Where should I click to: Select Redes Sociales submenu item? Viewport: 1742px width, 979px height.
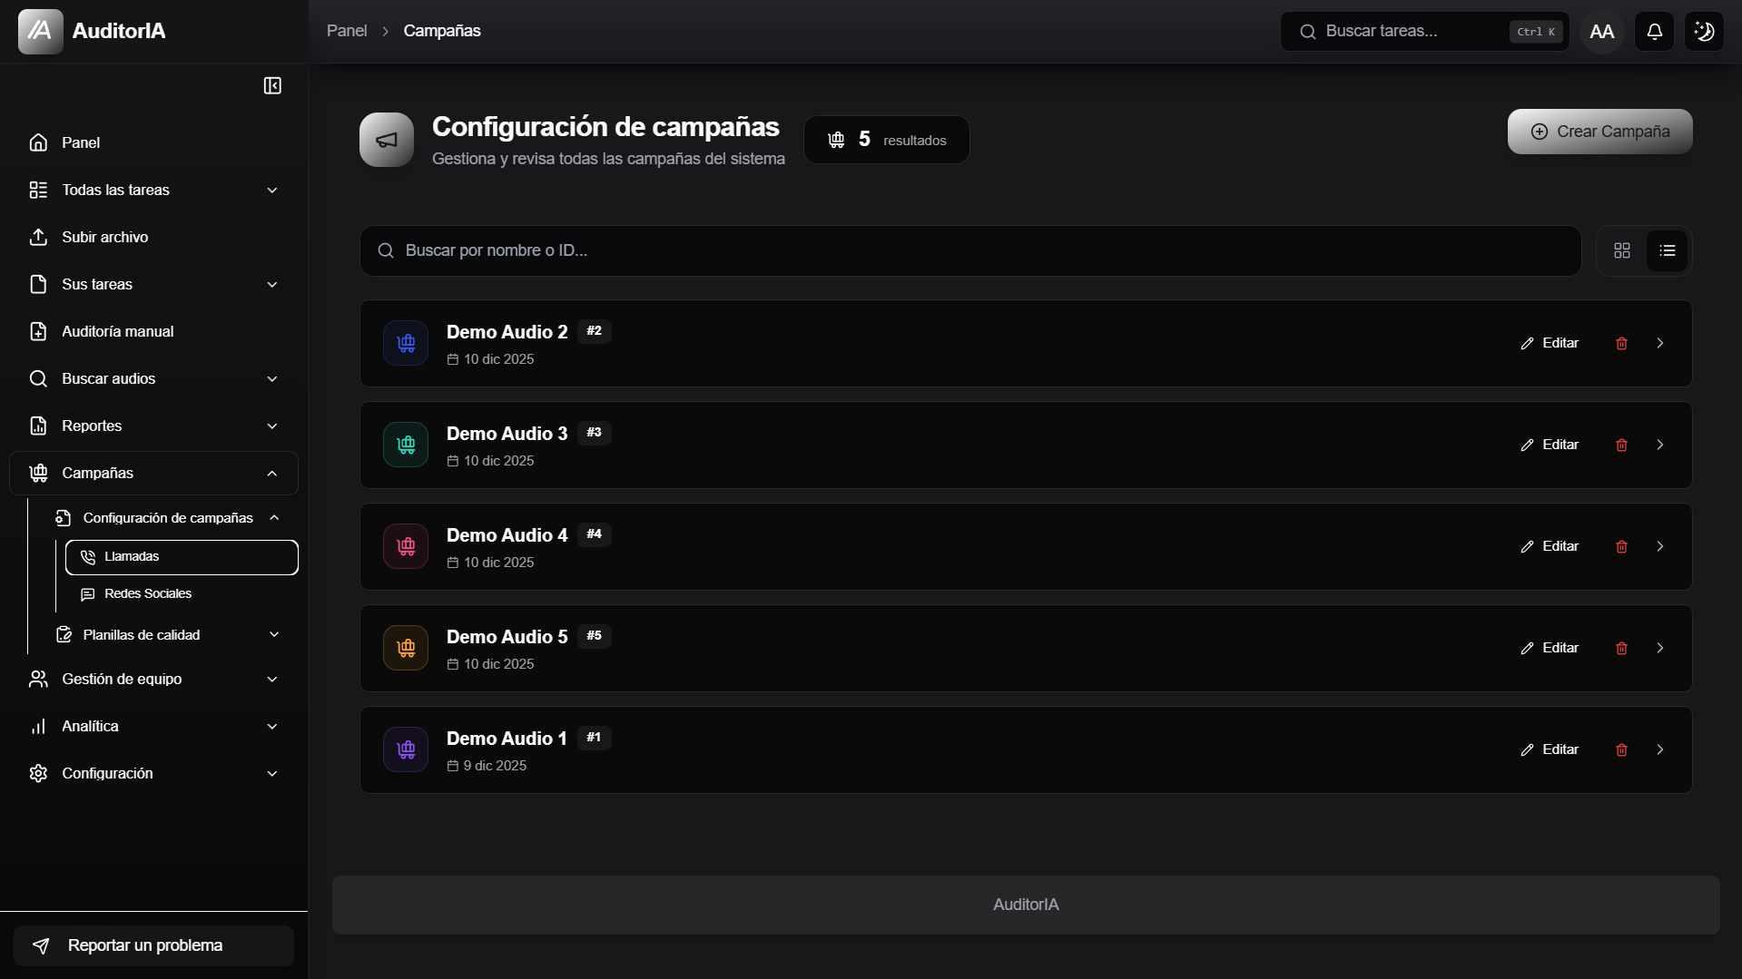182,593
